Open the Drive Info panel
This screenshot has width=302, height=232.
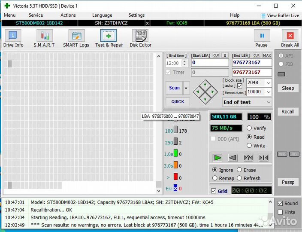13,38
